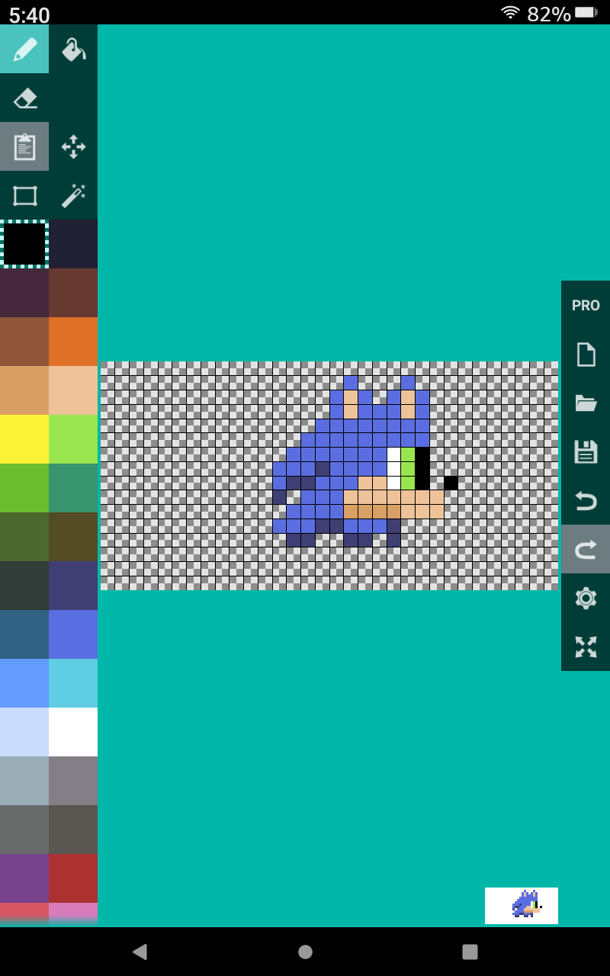610x976 pixels.
Task: Choose the yellow color swatch
Action: click(x=24, y=439)
